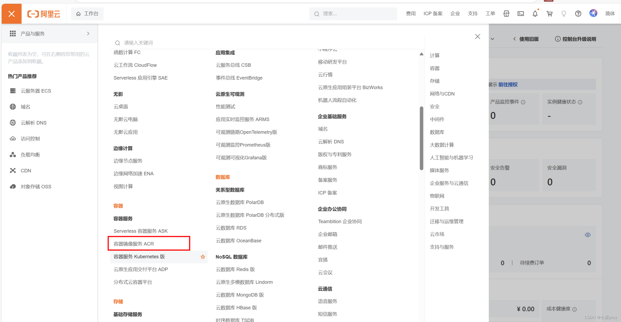Close the product panel with X

(x=478, y=36)
